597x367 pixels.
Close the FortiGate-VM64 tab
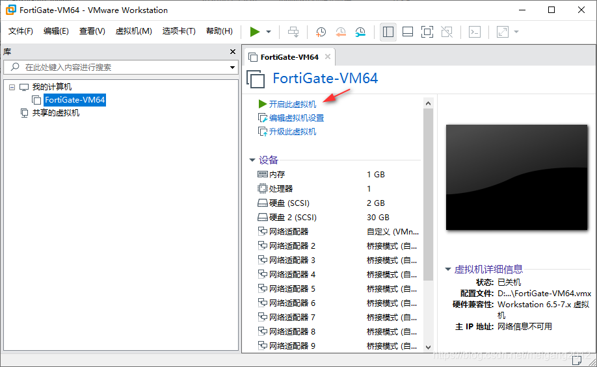pyautogui.click(x=327, y=57)
